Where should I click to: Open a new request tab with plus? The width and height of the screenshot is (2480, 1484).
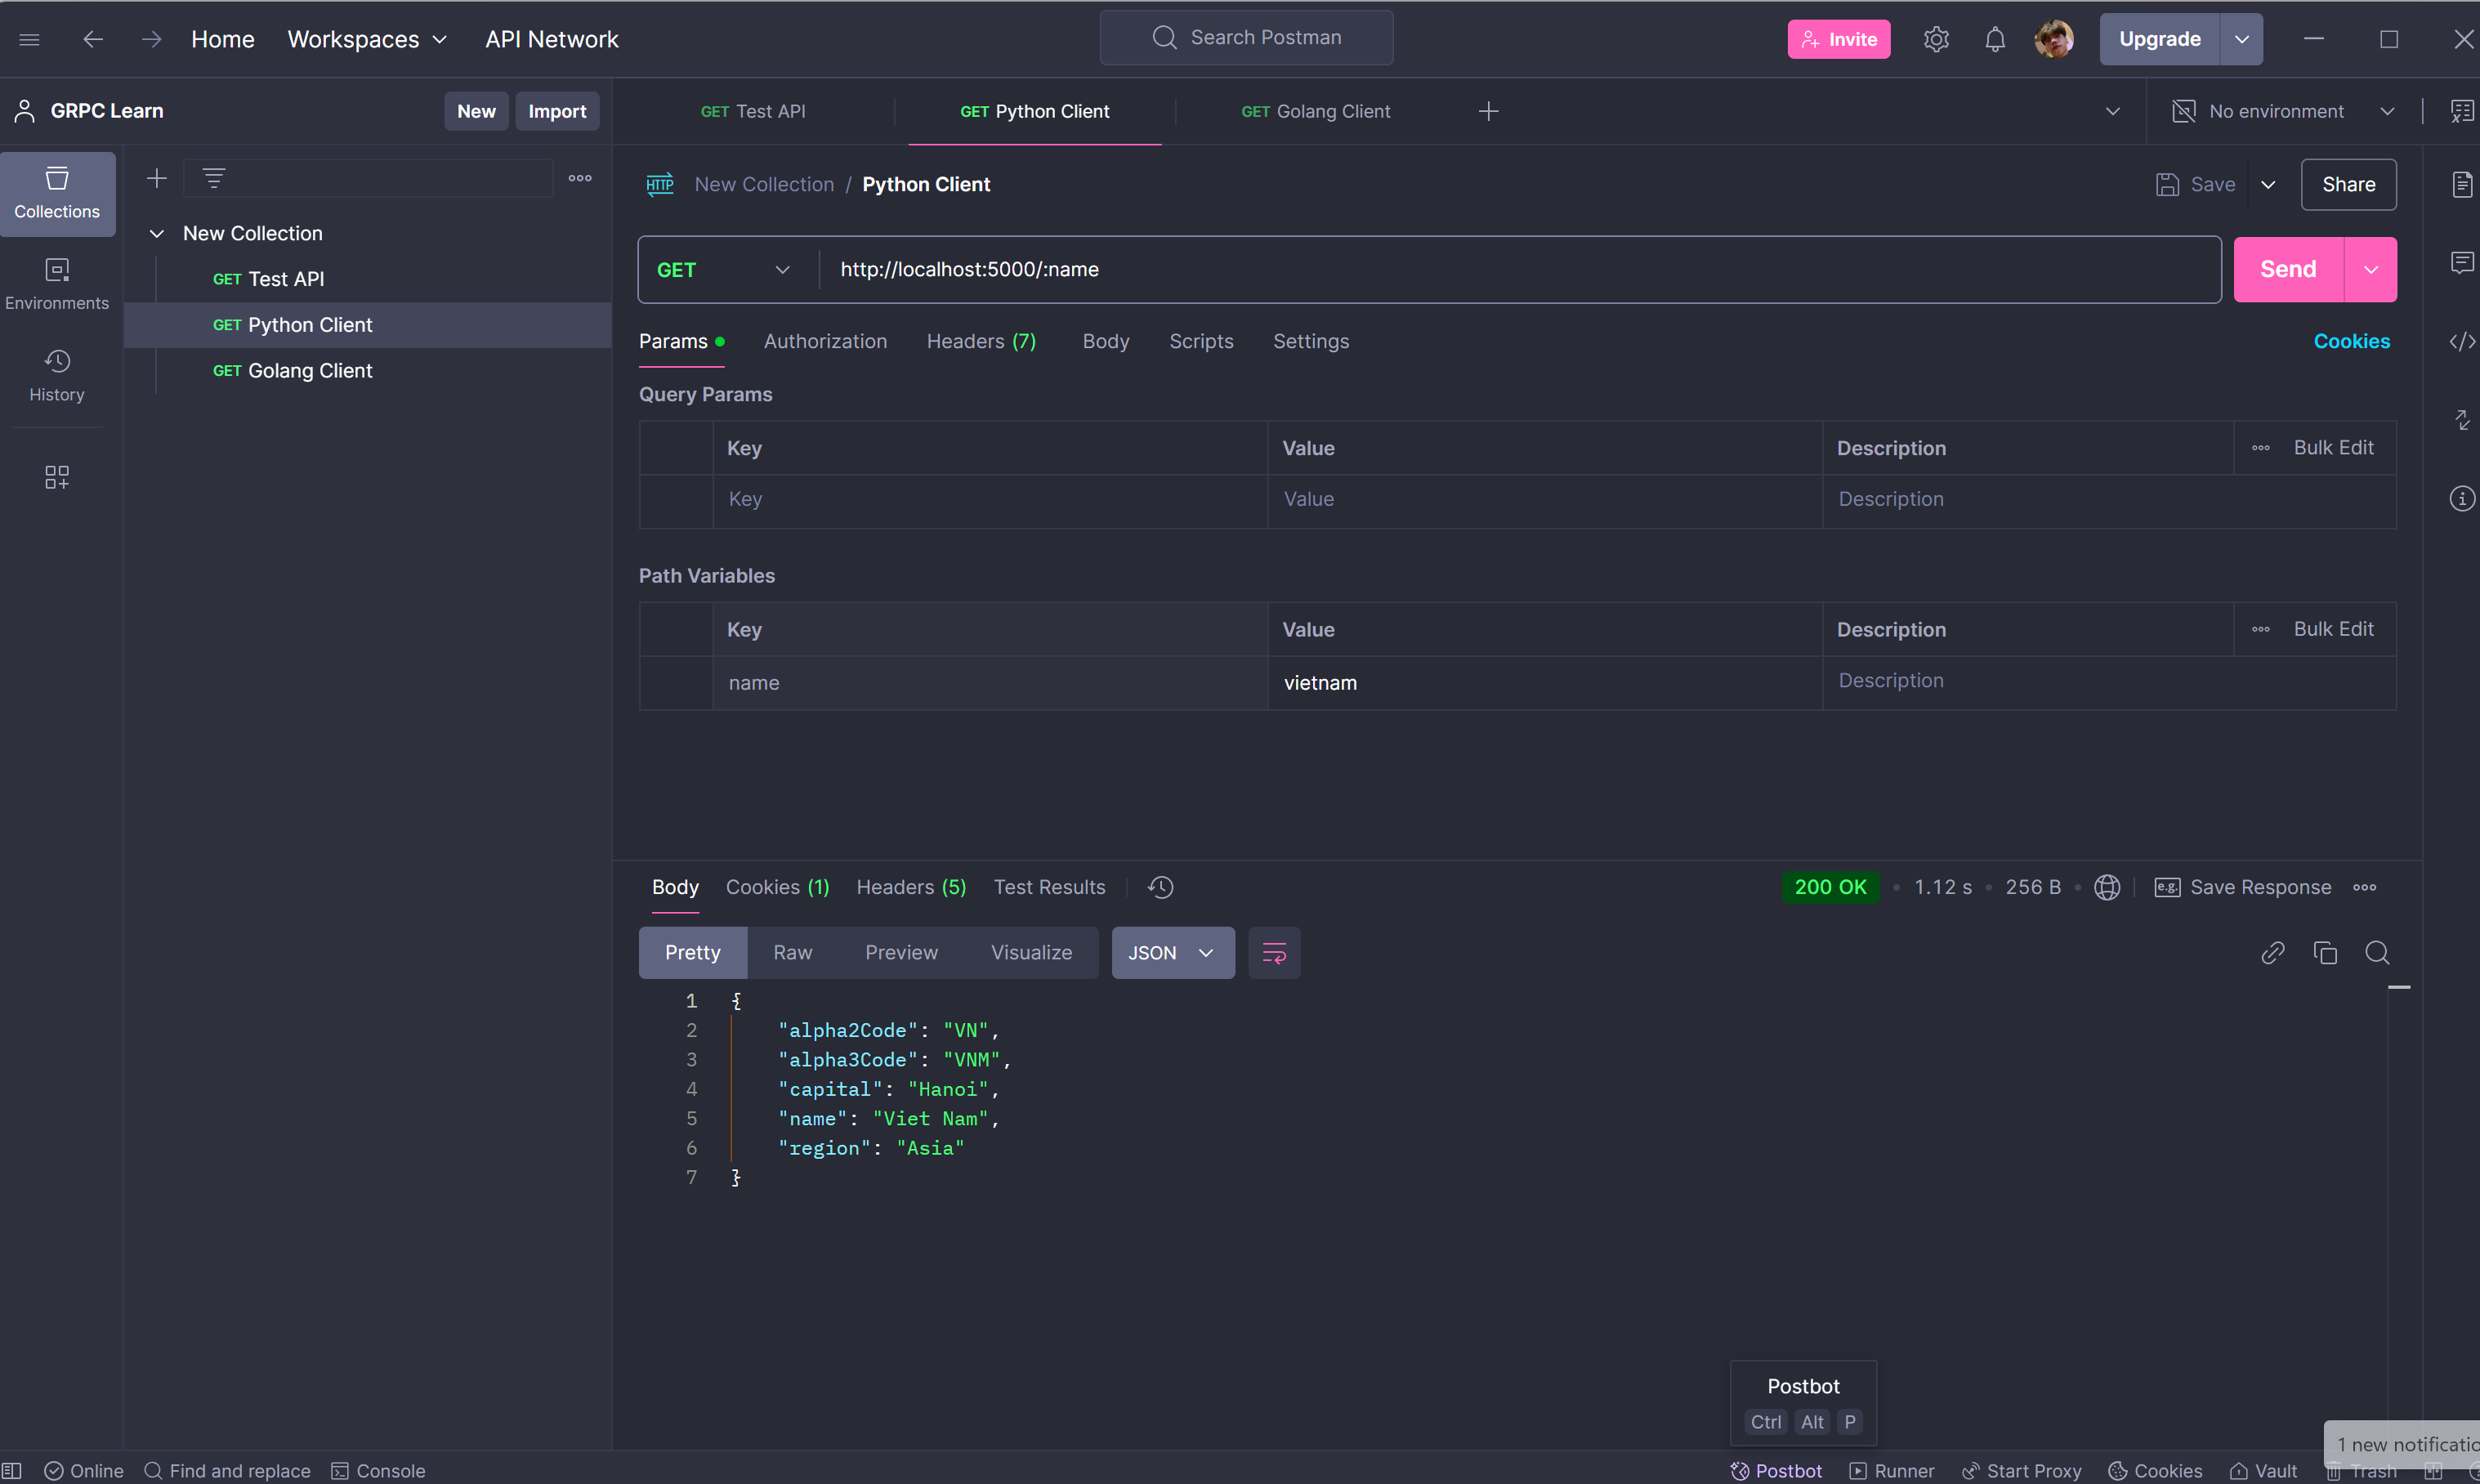(1488, 111)
